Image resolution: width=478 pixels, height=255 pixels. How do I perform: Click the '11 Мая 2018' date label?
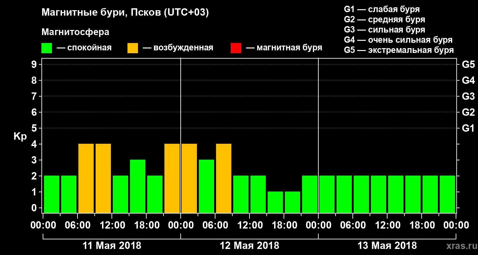(x=112, y=246)
